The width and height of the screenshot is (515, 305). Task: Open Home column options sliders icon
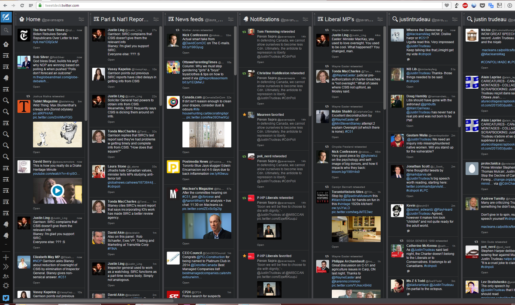82,19
